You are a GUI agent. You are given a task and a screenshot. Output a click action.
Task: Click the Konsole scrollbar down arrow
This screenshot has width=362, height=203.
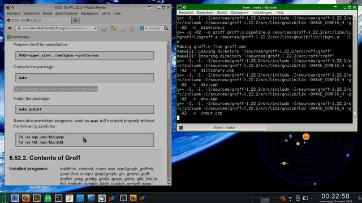coord(355,121)
